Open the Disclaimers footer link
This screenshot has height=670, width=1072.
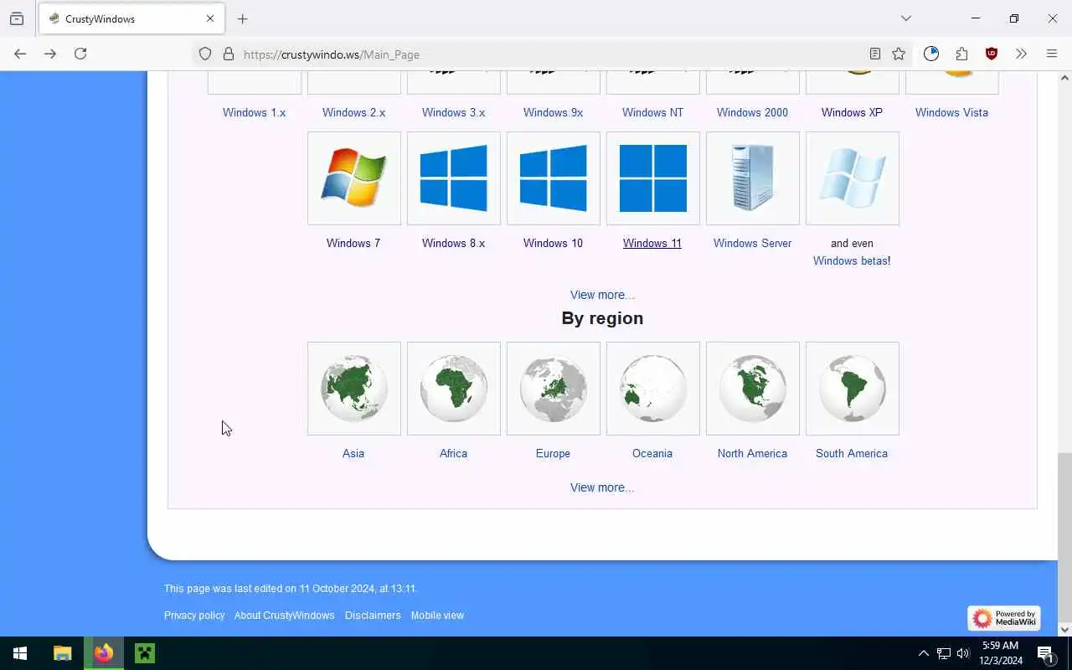[373, 616]
